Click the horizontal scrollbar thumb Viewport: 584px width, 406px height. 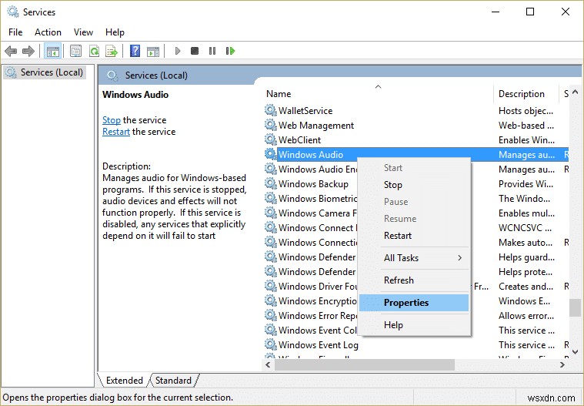365,364
